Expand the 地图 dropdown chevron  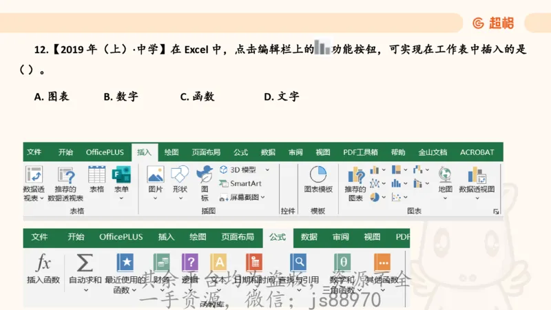(x=445, y=198)
